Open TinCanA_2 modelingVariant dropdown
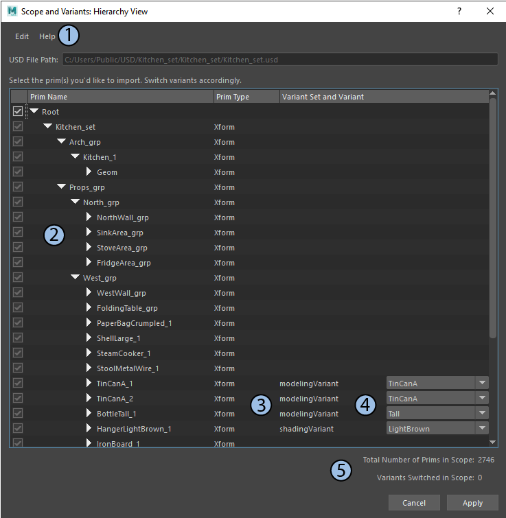The width and height of the screenshot is (506, 518). point(437,399)
